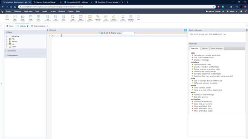Open the Application language tool
This screenshot has width=248, height=139.
tap(131, 18)
